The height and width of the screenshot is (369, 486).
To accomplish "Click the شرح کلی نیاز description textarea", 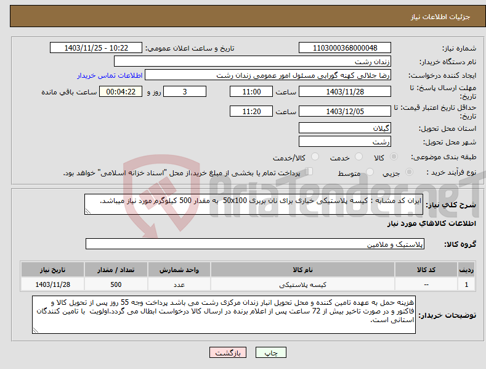I will click(254, 204).
